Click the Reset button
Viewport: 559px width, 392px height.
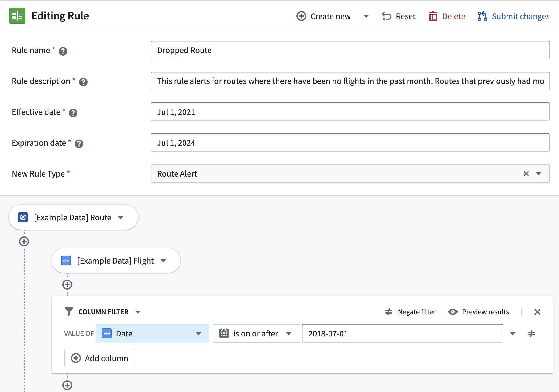pos(399,16)
